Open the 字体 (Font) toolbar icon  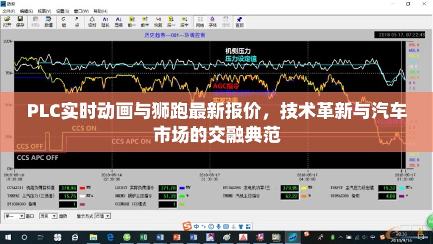point(213,21)
